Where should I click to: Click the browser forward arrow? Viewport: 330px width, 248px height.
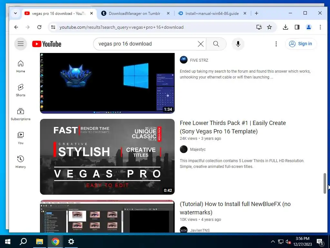[x=28, y=27]
